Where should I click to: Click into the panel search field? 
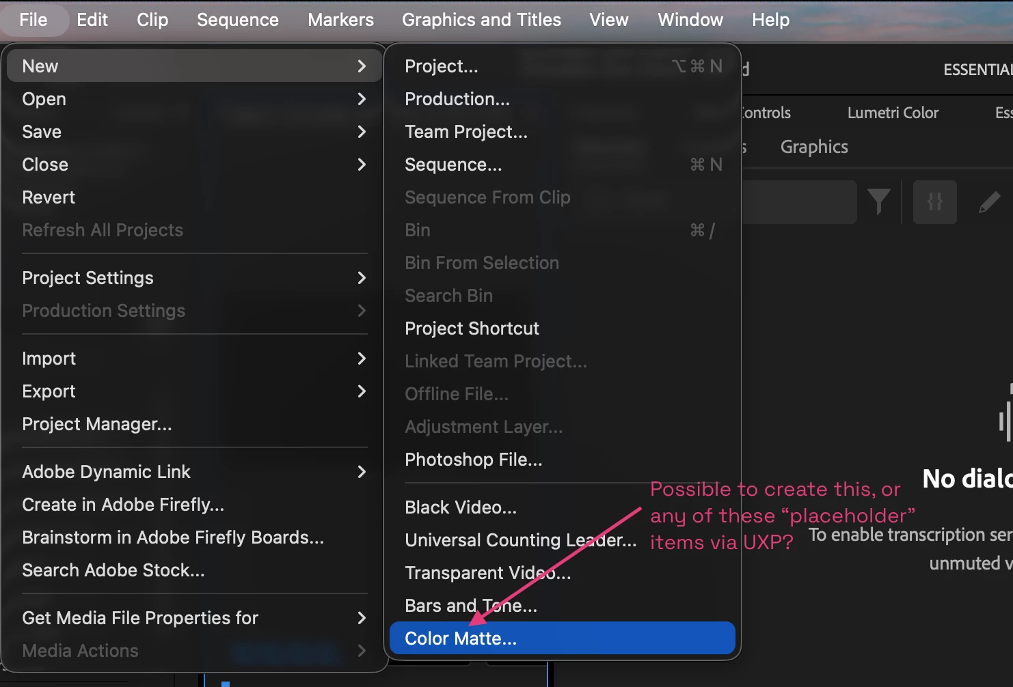click(x=799, y=202)
